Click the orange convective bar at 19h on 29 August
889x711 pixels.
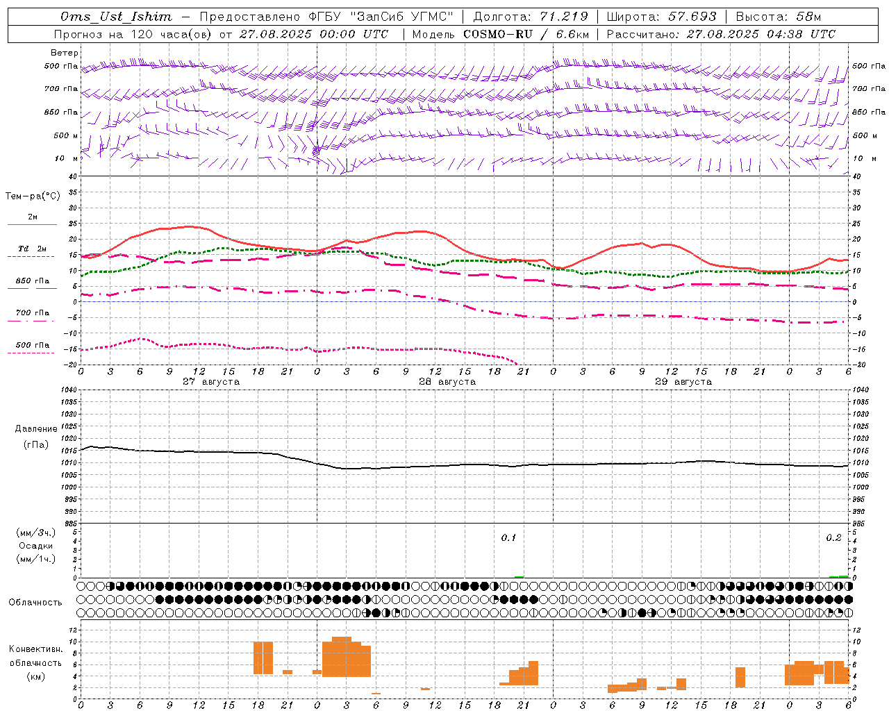(740, 677)
